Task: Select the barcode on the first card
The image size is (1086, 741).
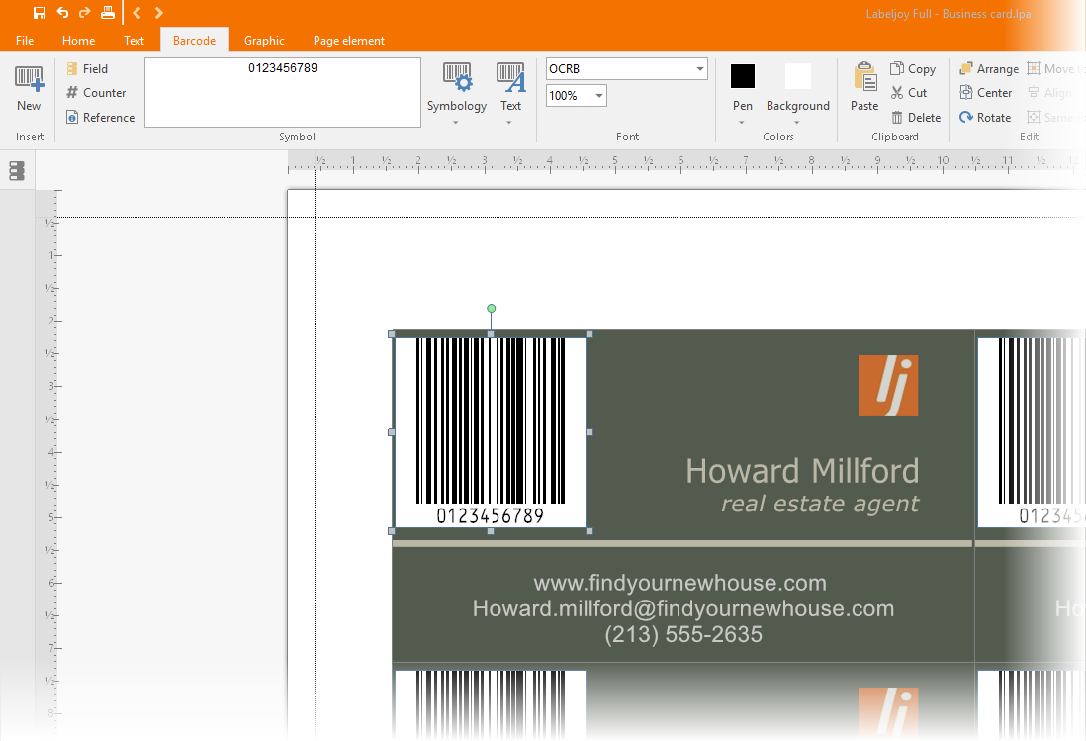Action: tap(491, 433)
